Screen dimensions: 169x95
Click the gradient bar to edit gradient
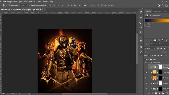pos(157,21)
